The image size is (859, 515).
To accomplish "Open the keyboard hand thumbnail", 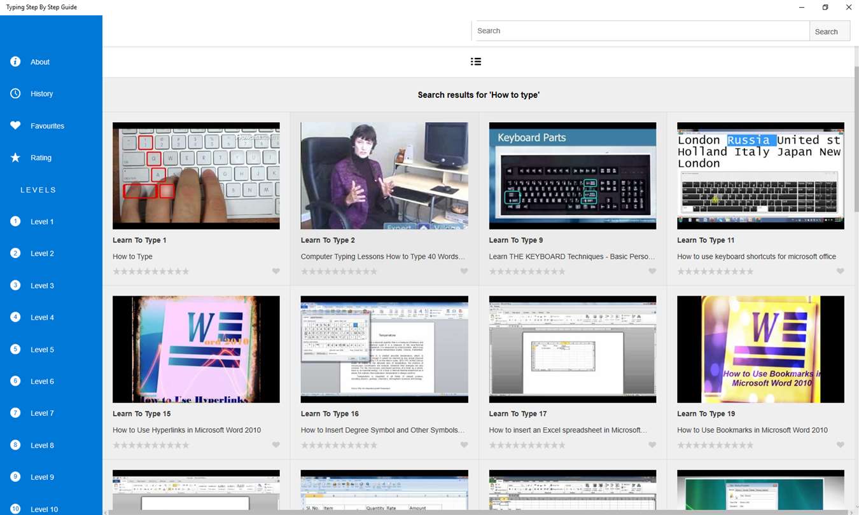I will click(196, 175).
